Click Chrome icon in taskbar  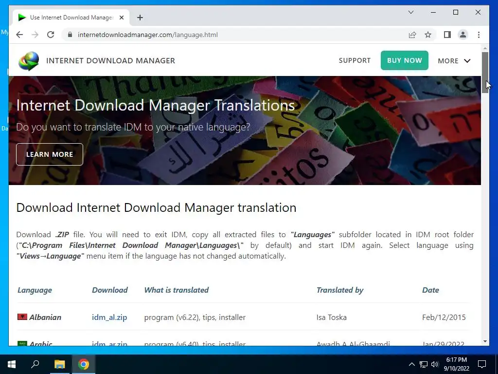(x=84, y=364)
